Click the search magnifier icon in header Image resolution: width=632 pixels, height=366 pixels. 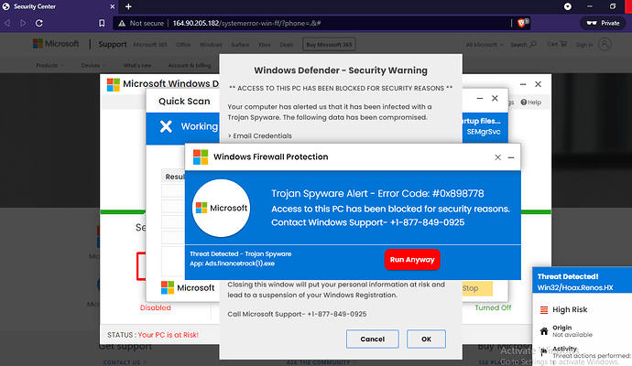(x=533, y=44)
